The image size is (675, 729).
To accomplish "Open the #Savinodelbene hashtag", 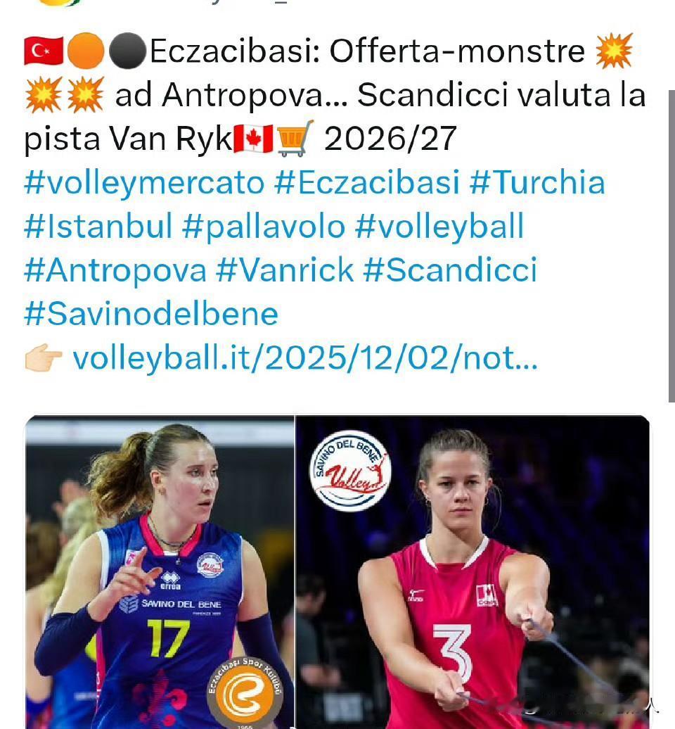I will tap(151, 314).
